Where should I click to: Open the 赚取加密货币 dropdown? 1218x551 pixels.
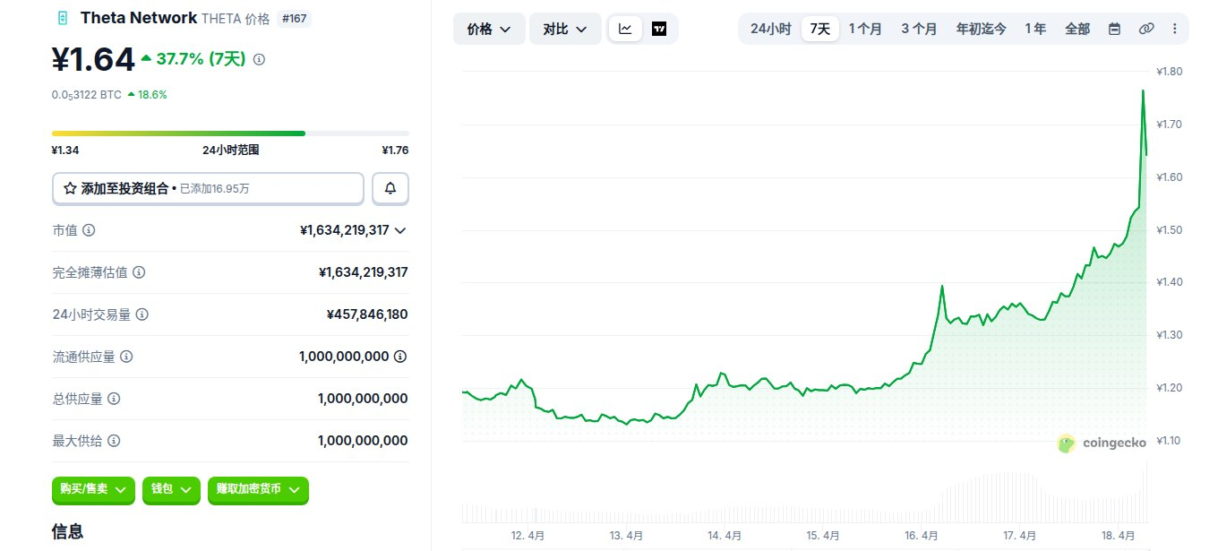pyautogui.click(x=258, y=489)
